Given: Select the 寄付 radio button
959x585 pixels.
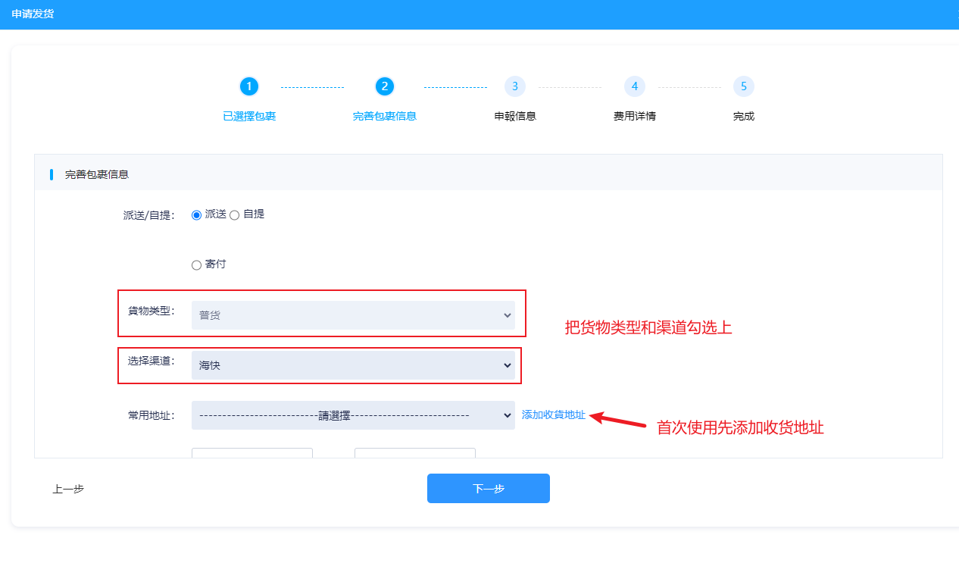Looking at the screenshot, I should 197,265.
